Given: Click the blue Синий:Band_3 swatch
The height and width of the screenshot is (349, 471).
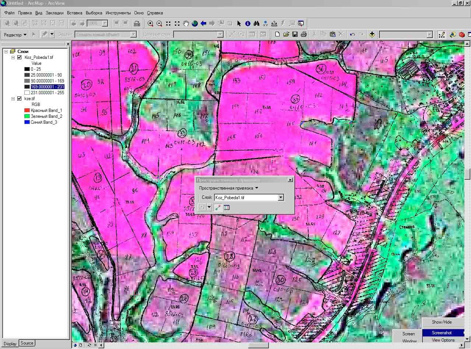Looking at the screenshot, I should pyautogui.click(x=27, y=122).
